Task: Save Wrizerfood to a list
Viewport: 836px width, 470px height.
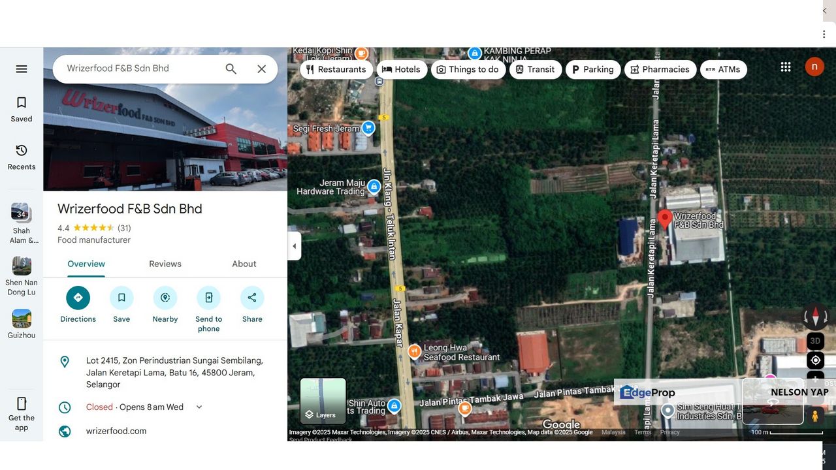Action: [x=121, y=304]
